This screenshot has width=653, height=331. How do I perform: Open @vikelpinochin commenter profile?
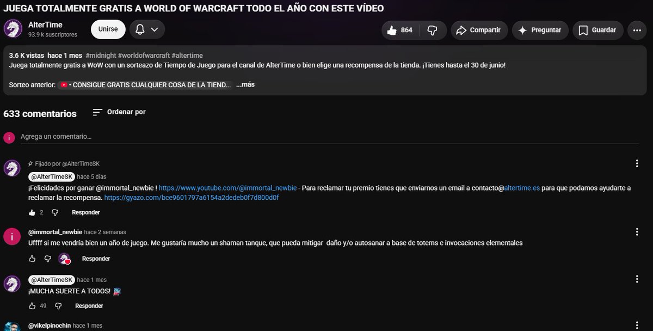pos(49,326)
